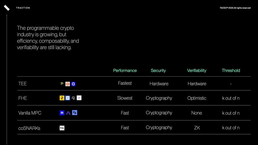The image size is (258, 145).
Task: Click the Security column header
Action: click(158, 70)
